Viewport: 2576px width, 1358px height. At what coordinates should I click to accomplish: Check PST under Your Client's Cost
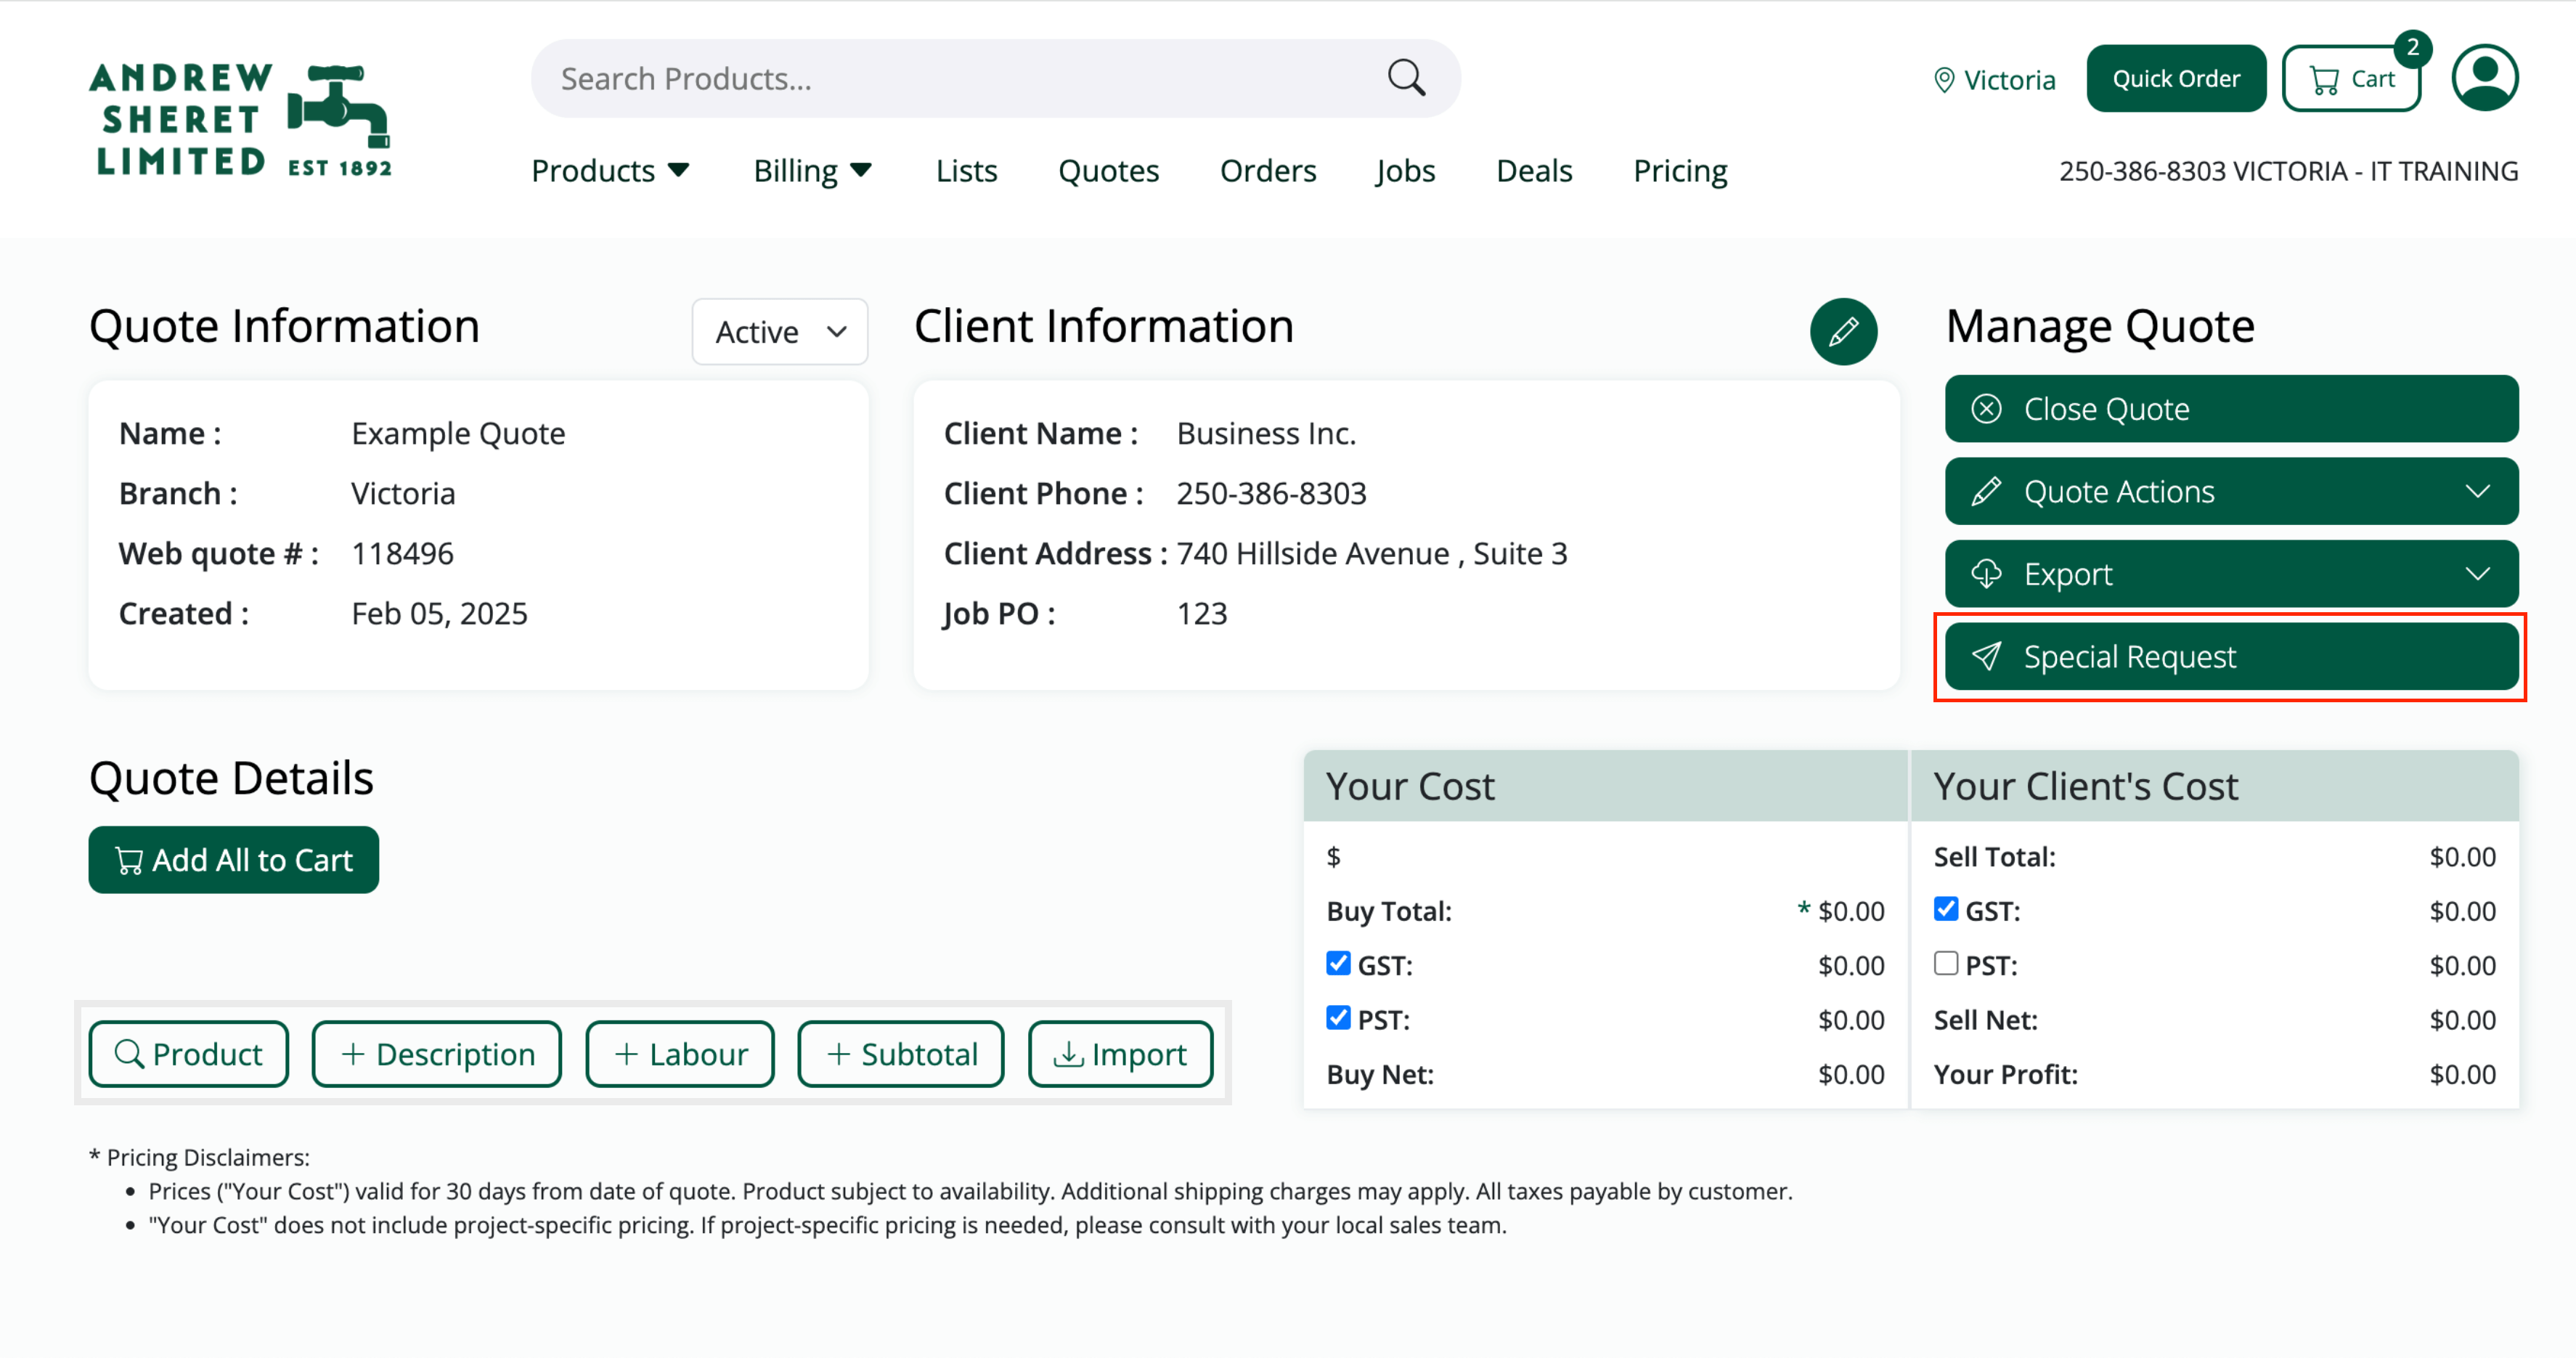tap(1945, 963)
